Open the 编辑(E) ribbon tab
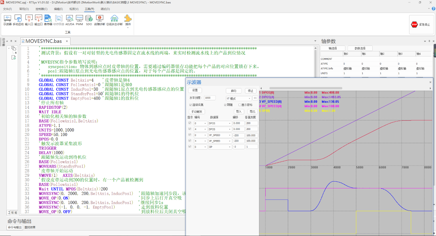This screenshot has height=236, width=436. [59, 9]
